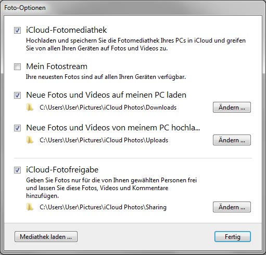Click the iCloud-Fotofreigabe heading label

pos(62,170)
